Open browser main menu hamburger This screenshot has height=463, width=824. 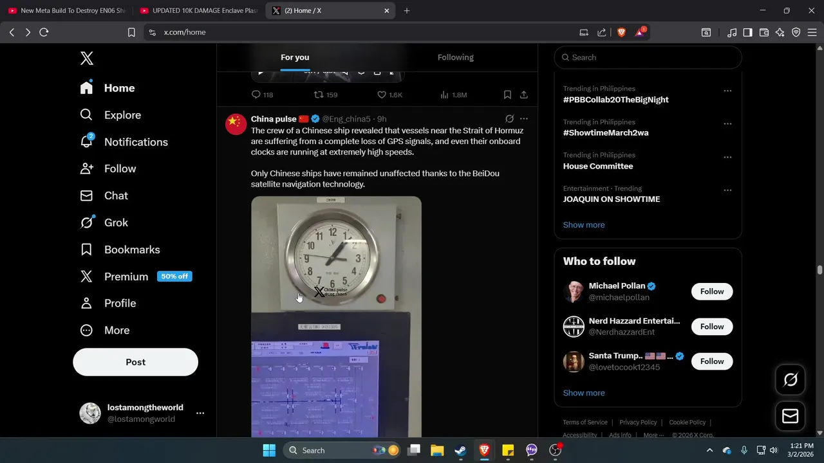812,32
